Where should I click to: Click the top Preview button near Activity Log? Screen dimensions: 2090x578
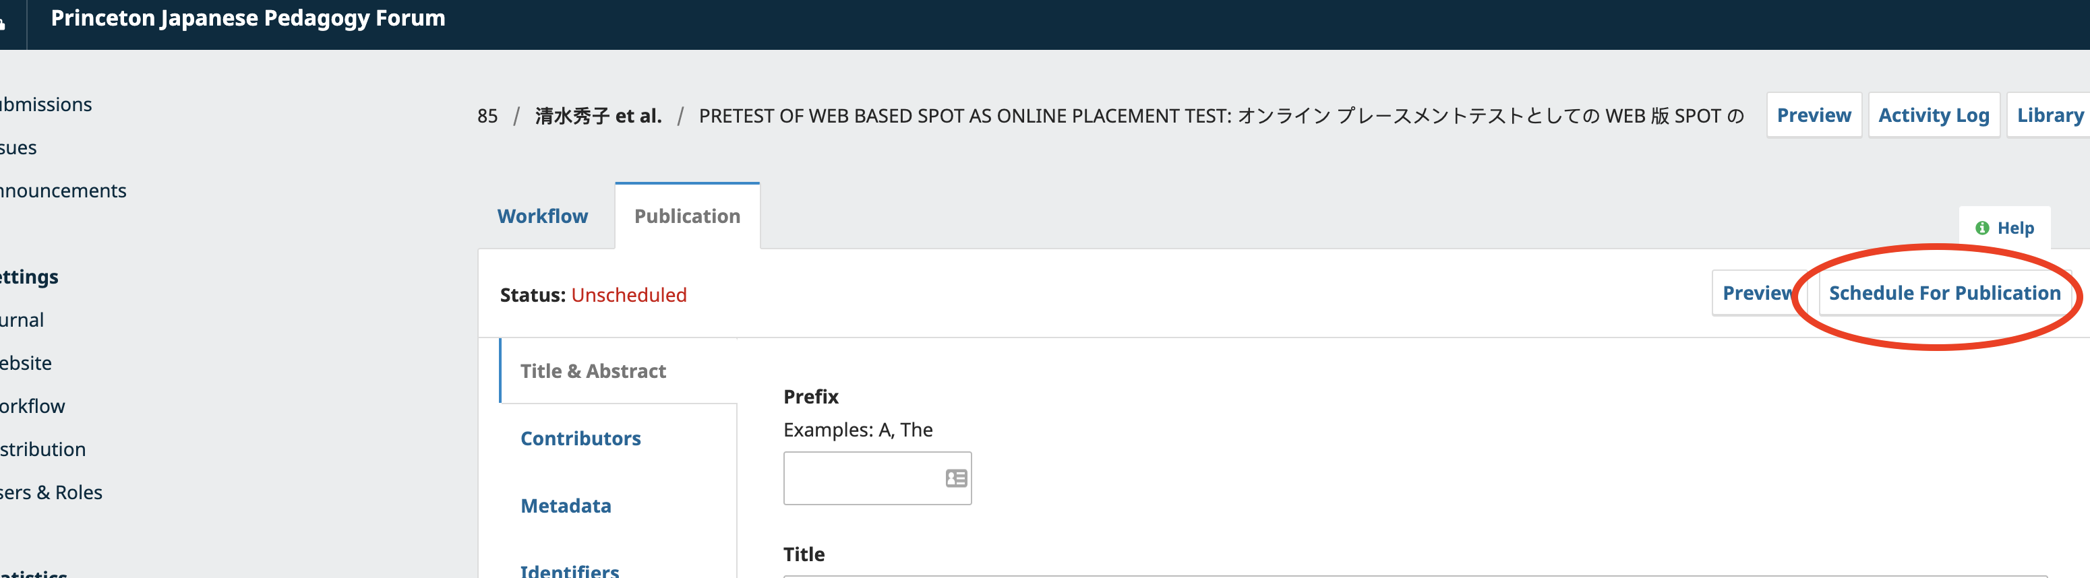click(x=1814, y=115)
